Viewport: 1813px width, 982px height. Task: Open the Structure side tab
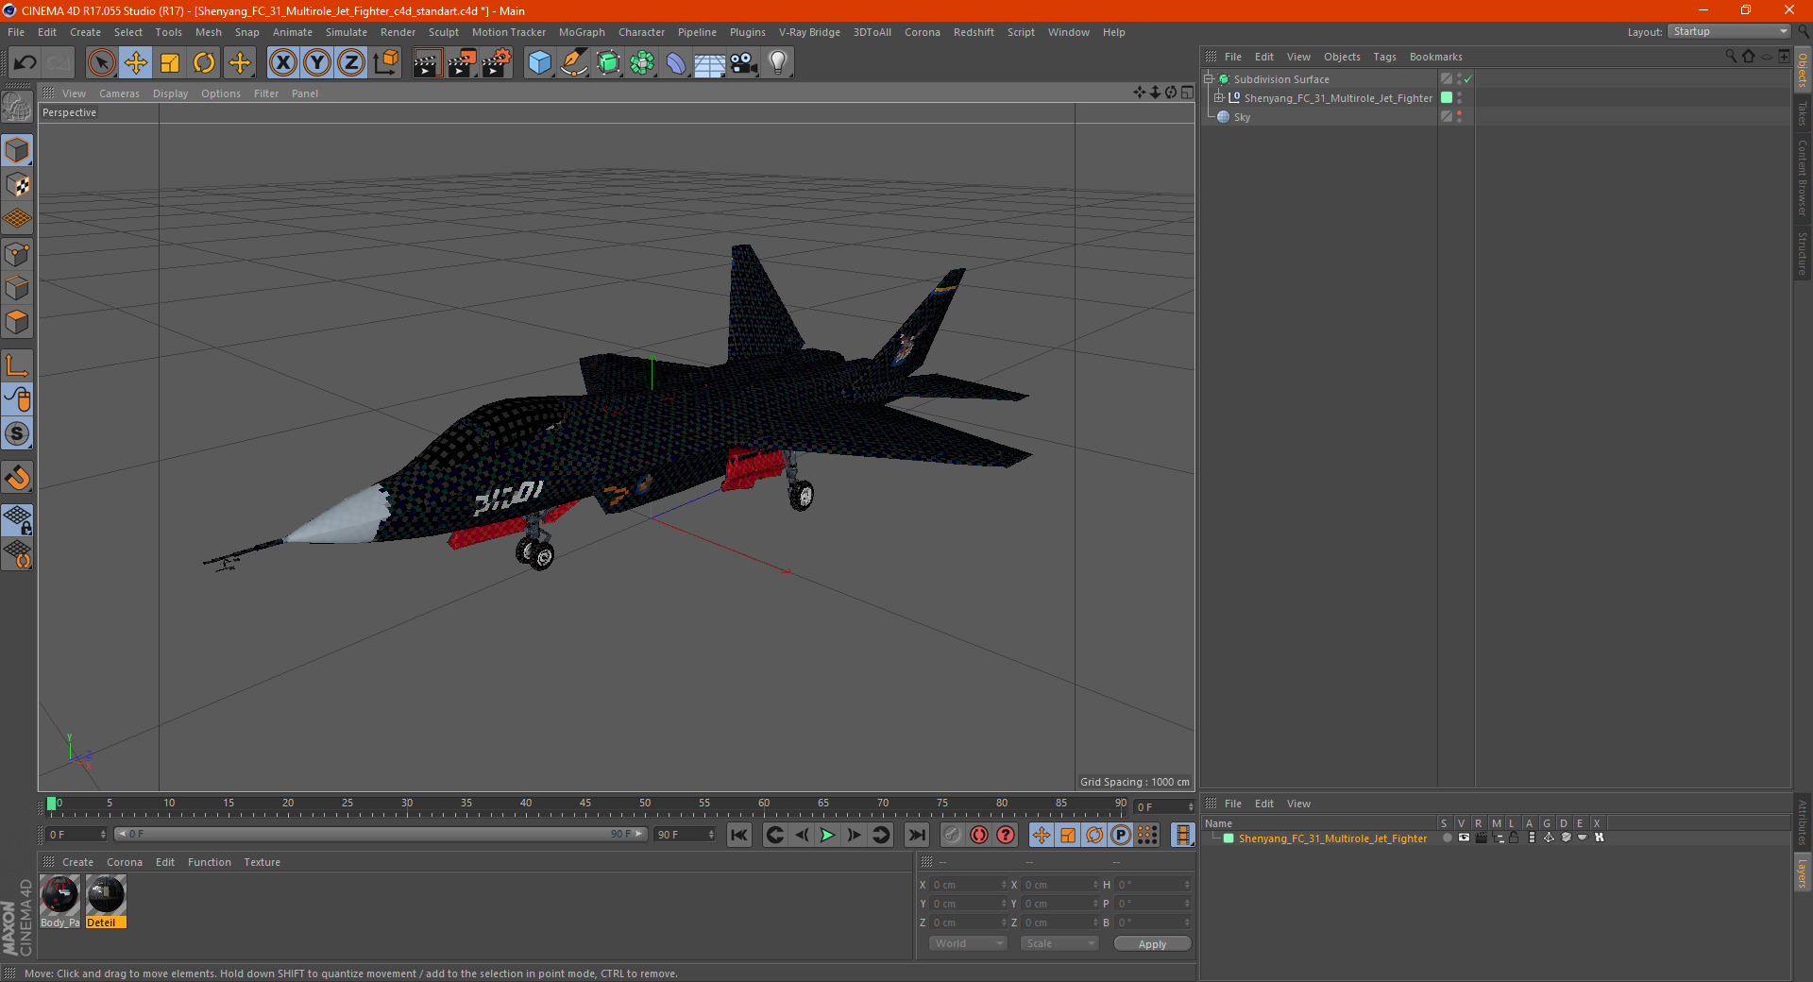point(1803,253)
